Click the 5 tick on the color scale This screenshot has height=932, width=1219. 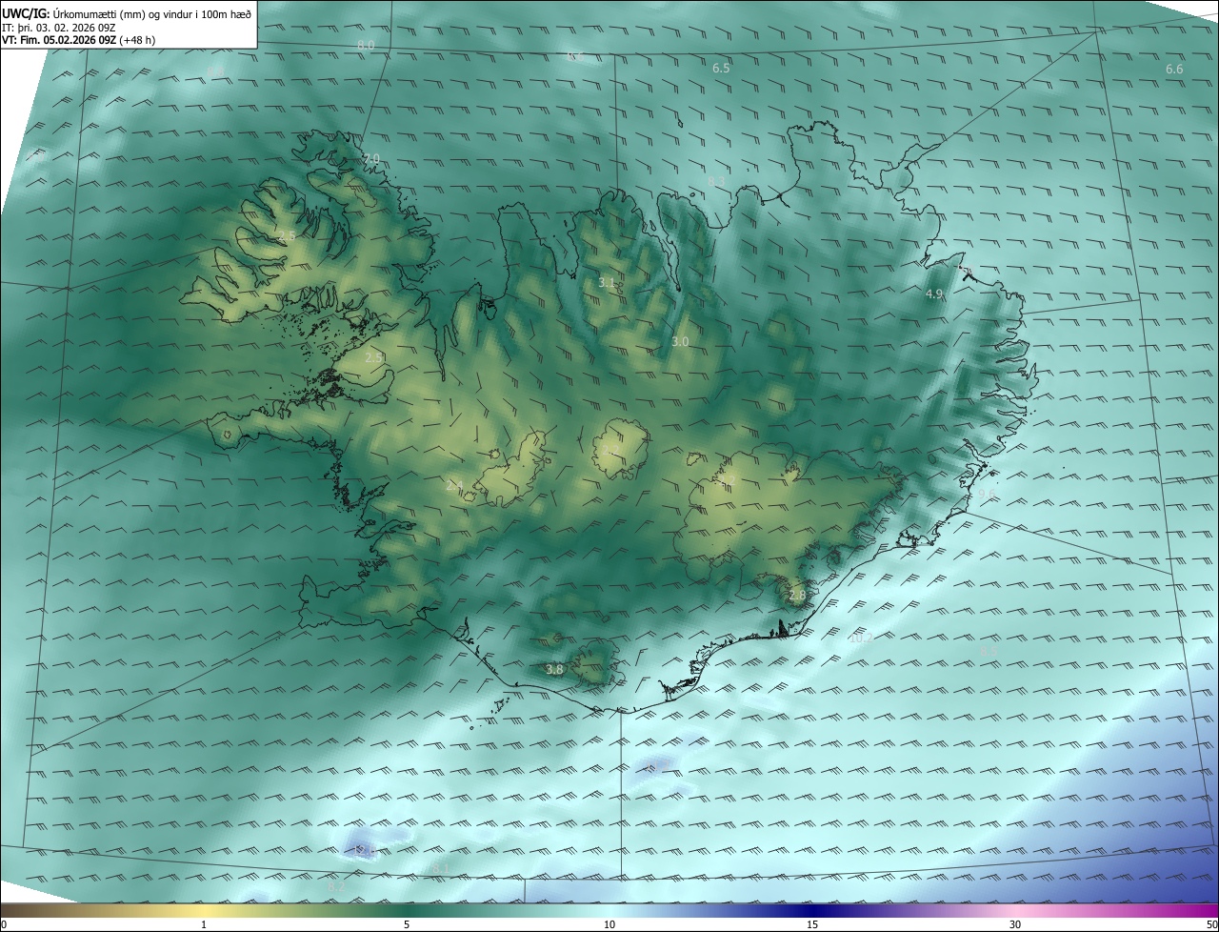click(x=407, y=924)
